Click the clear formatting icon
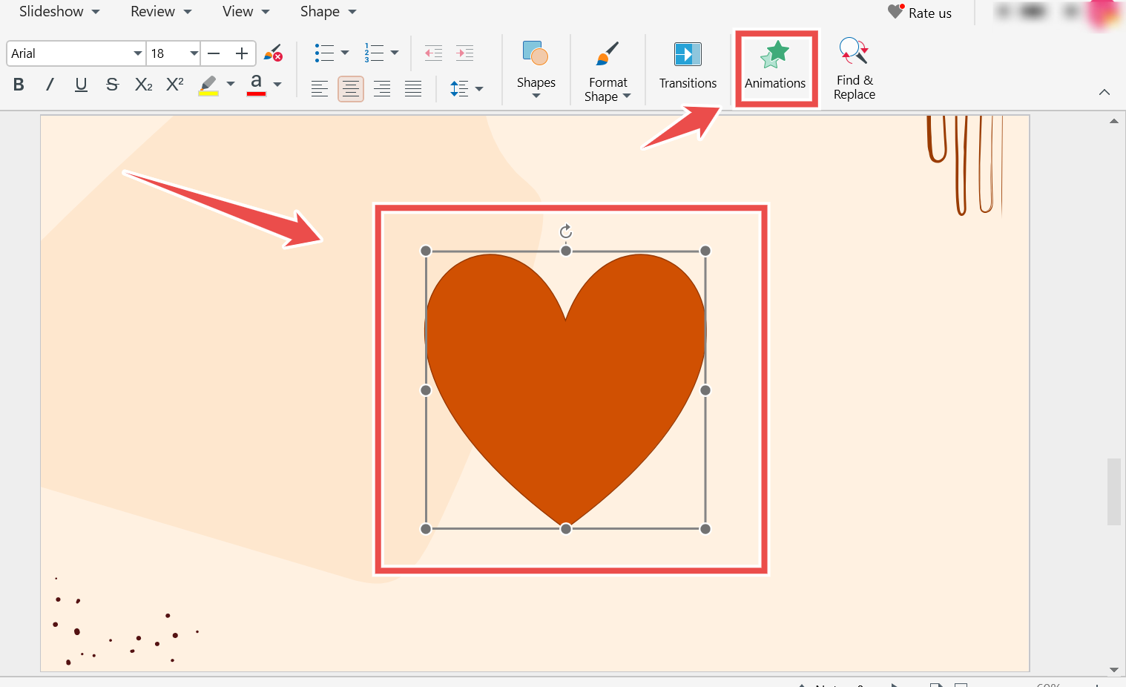This screenshot has height=687, width=1126. (x=273, y=53)
